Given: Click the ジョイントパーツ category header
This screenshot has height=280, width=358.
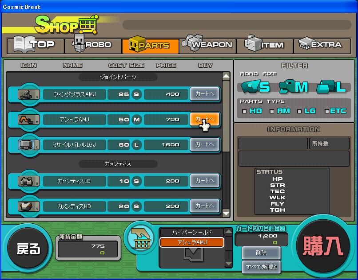Looking at the screenshot, I should click(x=118, y=77).
